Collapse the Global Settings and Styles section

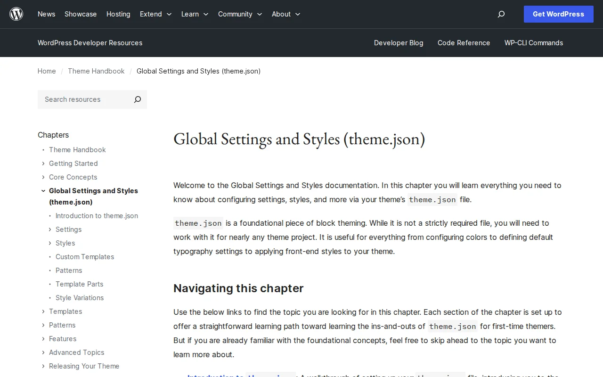pyautogui.click(x=43, y=190)
